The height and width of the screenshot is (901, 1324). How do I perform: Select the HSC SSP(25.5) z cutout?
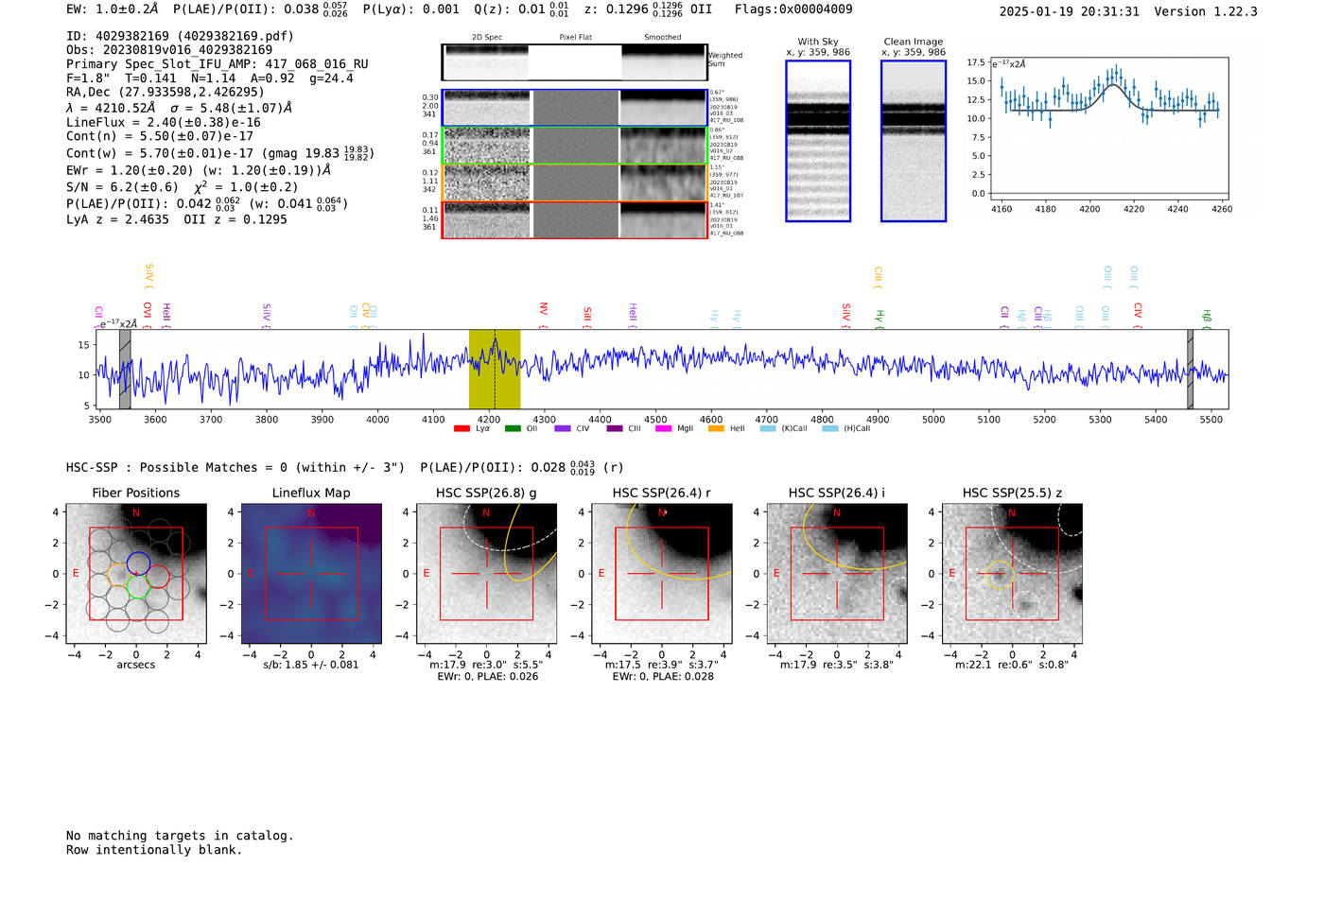(x=1012, y=574)
